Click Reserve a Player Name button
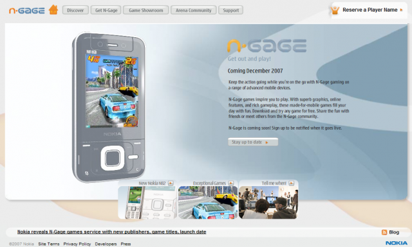The image size is (412, 247). (x=370, y=10)
